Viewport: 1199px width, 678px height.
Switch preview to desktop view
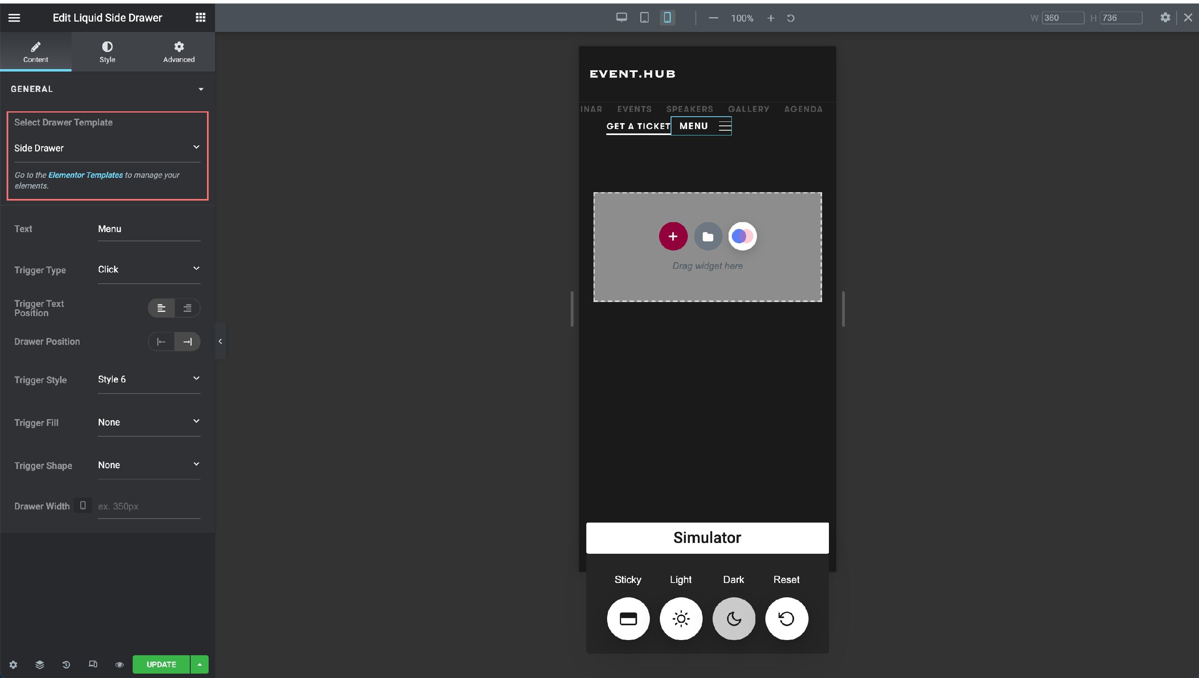621,17
